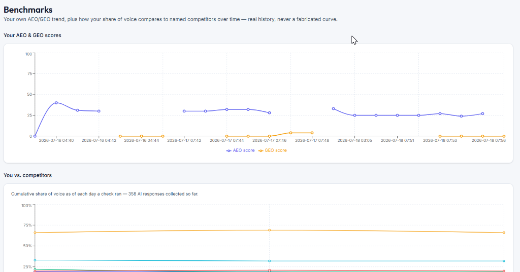This screenshot has height=272, width=520.
Task: Toggle the AEO score legend entry
Action: click(240, 150)
